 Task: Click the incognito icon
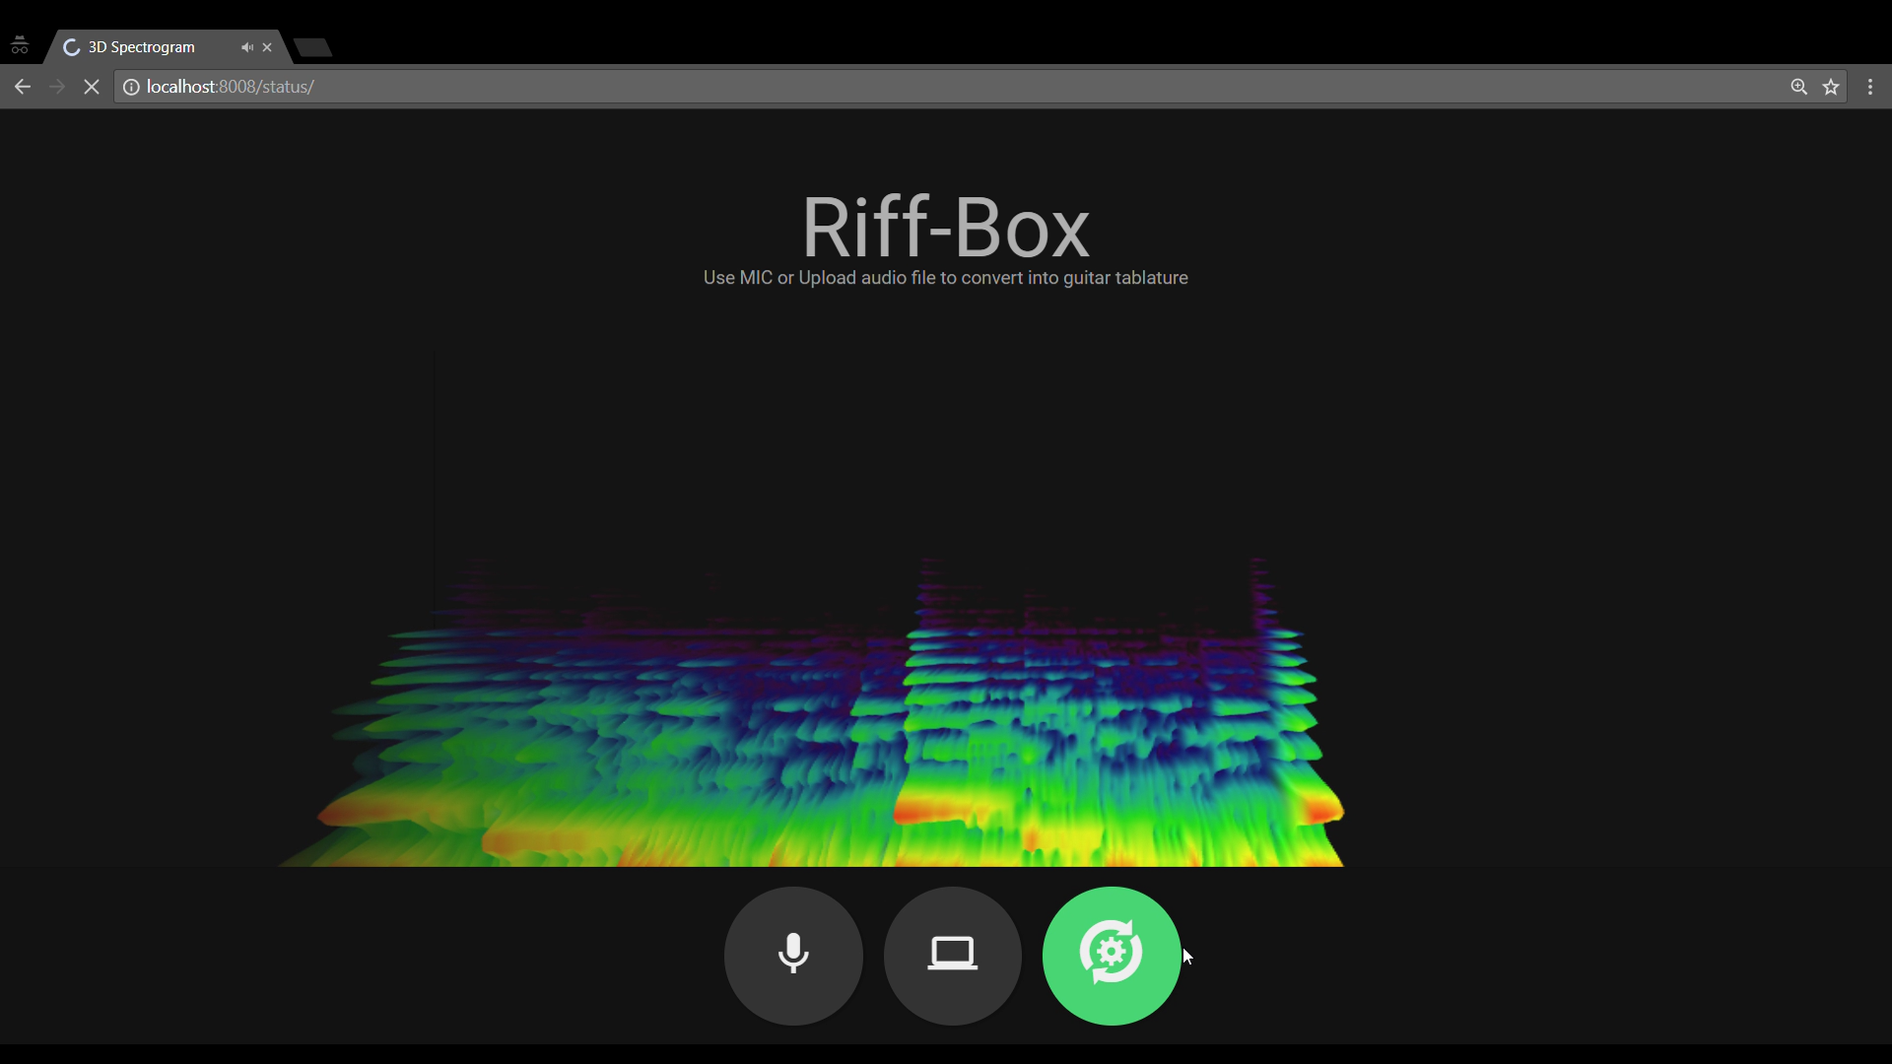20,46
